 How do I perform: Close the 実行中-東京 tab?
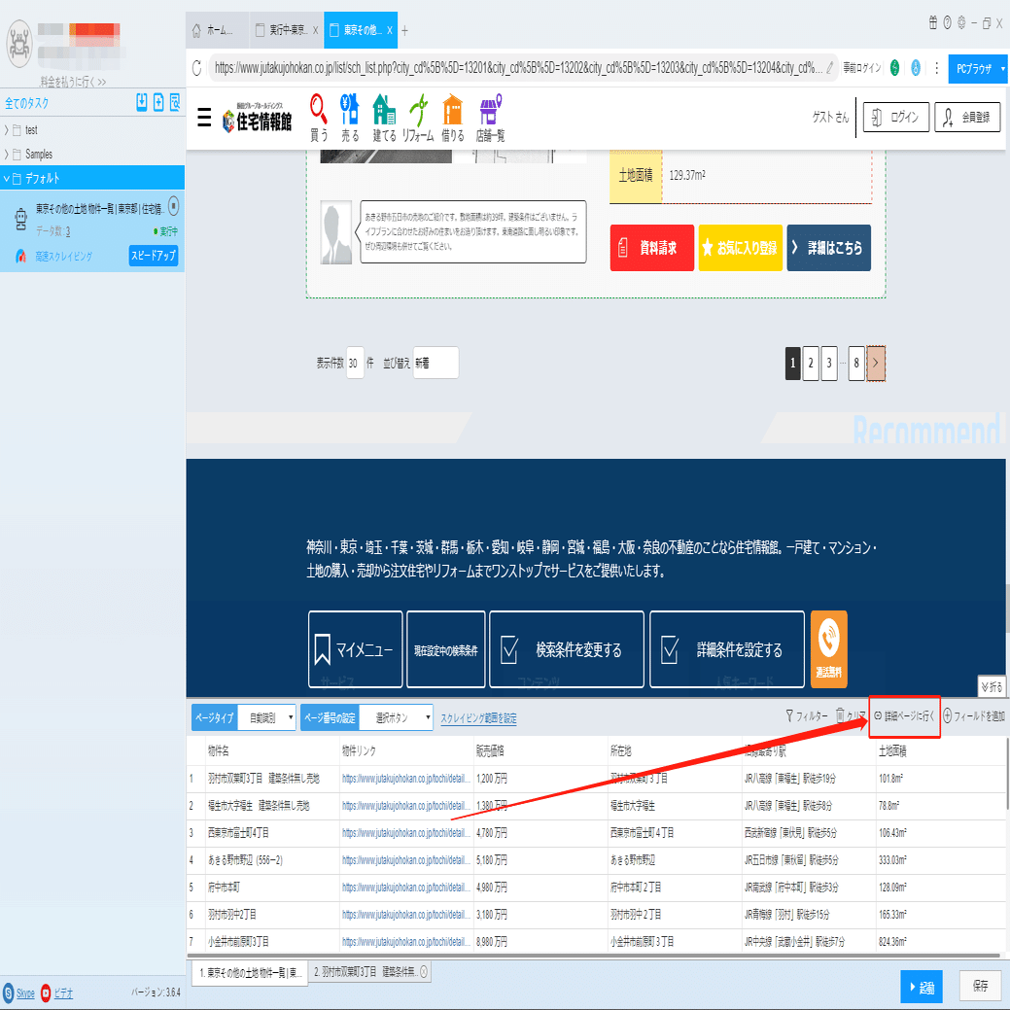(x=315, y=30)
